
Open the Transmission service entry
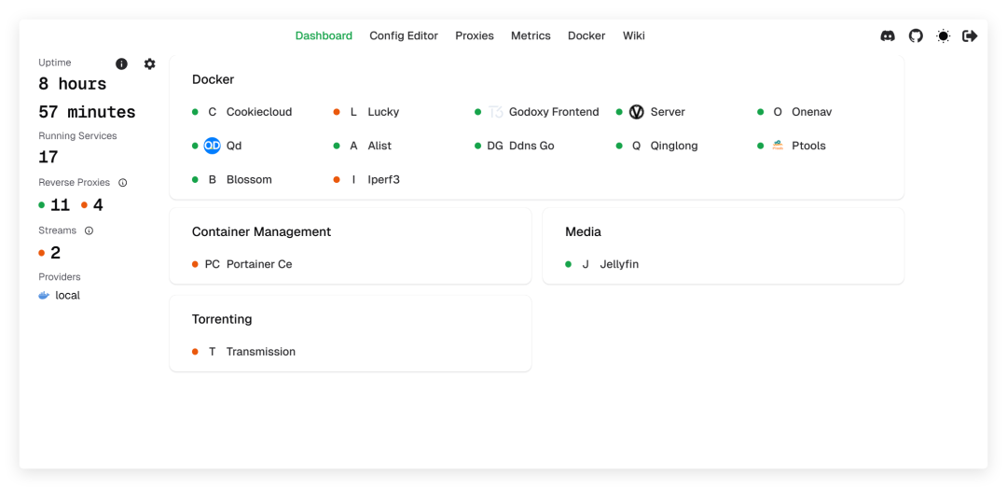click(x=260, y=352)
